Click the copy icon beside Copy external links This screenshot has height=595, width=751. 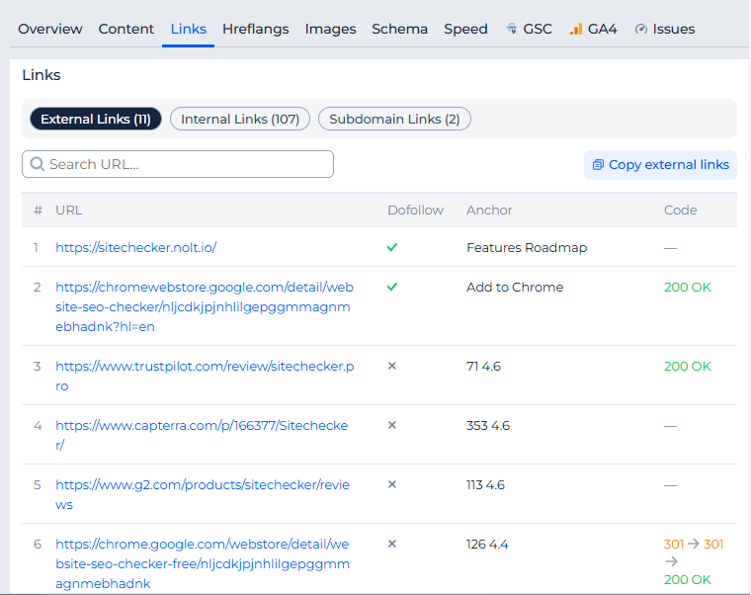[598, 165]
